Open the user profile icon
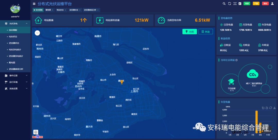This screenshot has width=278, height=140. point(272,4)
